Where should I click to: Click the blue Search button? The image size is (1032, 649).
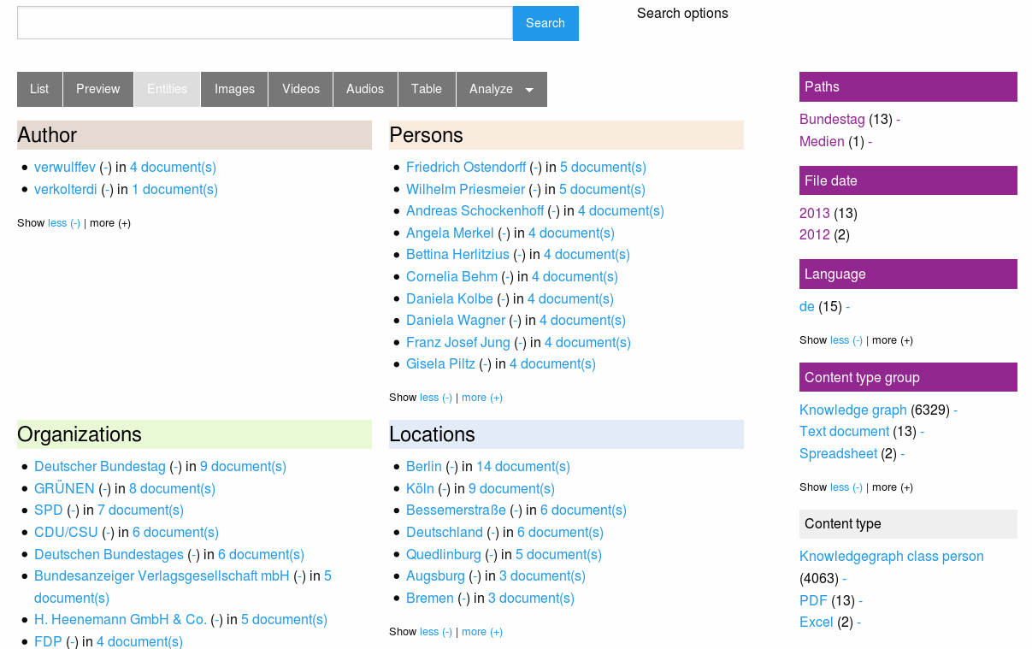coord(545,23)
